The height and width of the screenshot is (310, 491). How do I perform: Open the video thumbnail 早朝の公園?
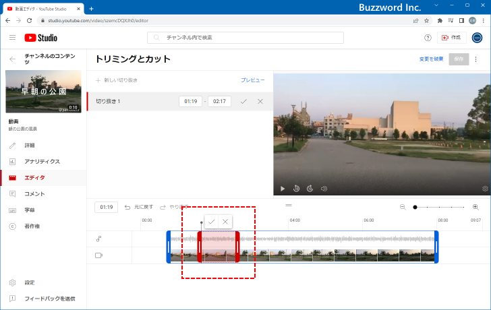click(44, 92)
